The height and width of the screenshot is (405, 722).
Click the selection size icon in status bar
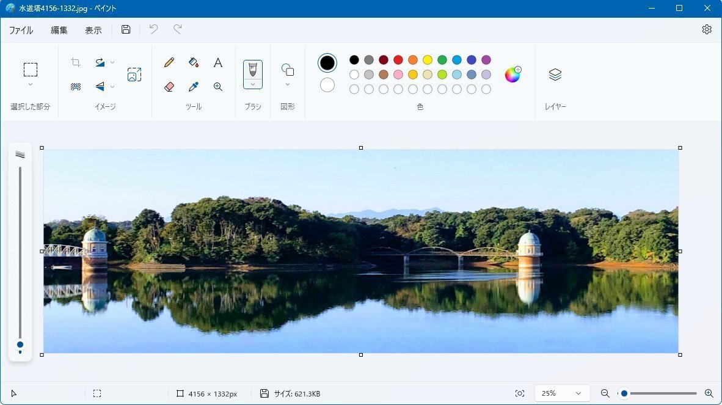click(x=97, y=393)
